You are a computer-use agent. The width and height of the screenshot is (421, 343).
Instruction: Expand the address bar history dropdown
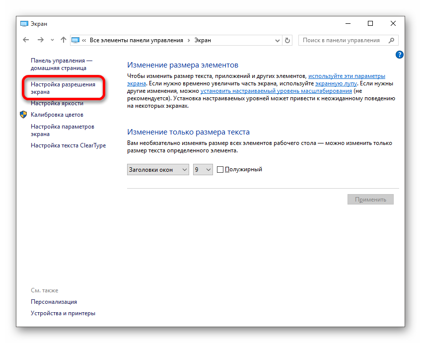pos(277,40)
